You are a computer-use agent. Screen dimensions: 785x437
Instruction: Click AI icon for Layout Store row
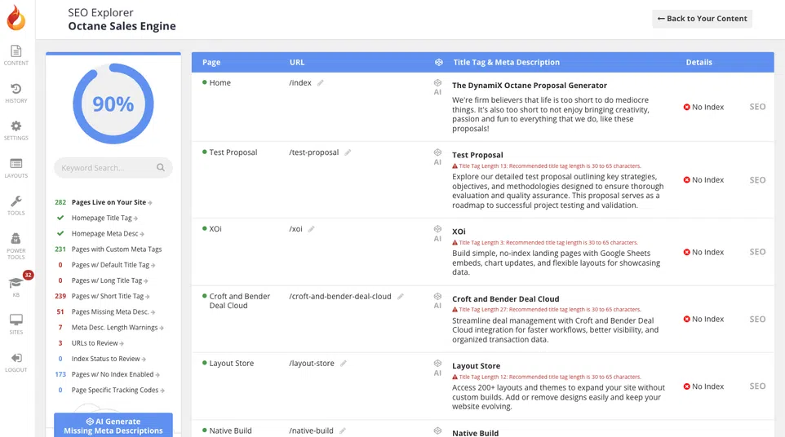click(x=437, y=368)
